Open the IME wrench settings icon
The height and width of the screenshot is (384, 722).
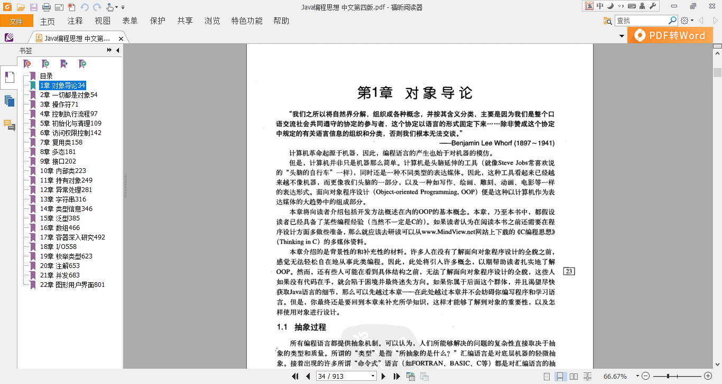[652, 6]
